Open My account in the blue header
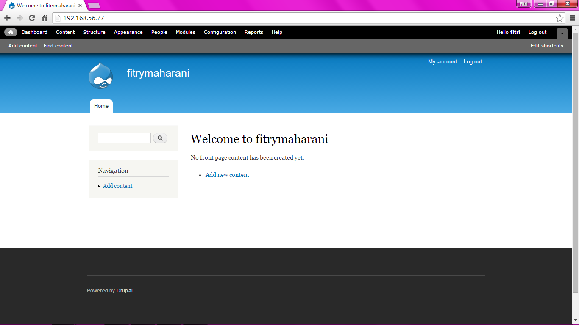579x325 pixels. (443, 62)
